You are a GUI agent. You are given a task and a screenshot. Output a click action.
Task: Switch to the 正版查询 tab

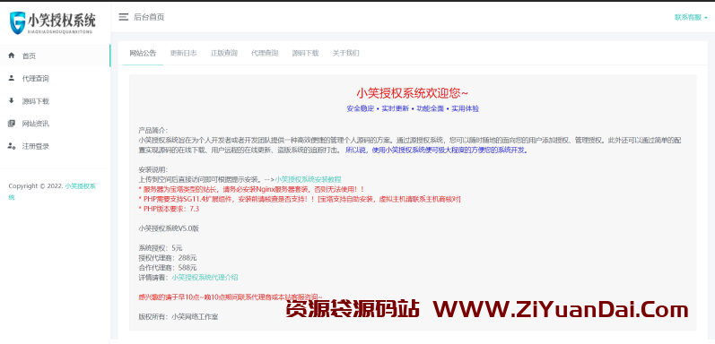224,53
